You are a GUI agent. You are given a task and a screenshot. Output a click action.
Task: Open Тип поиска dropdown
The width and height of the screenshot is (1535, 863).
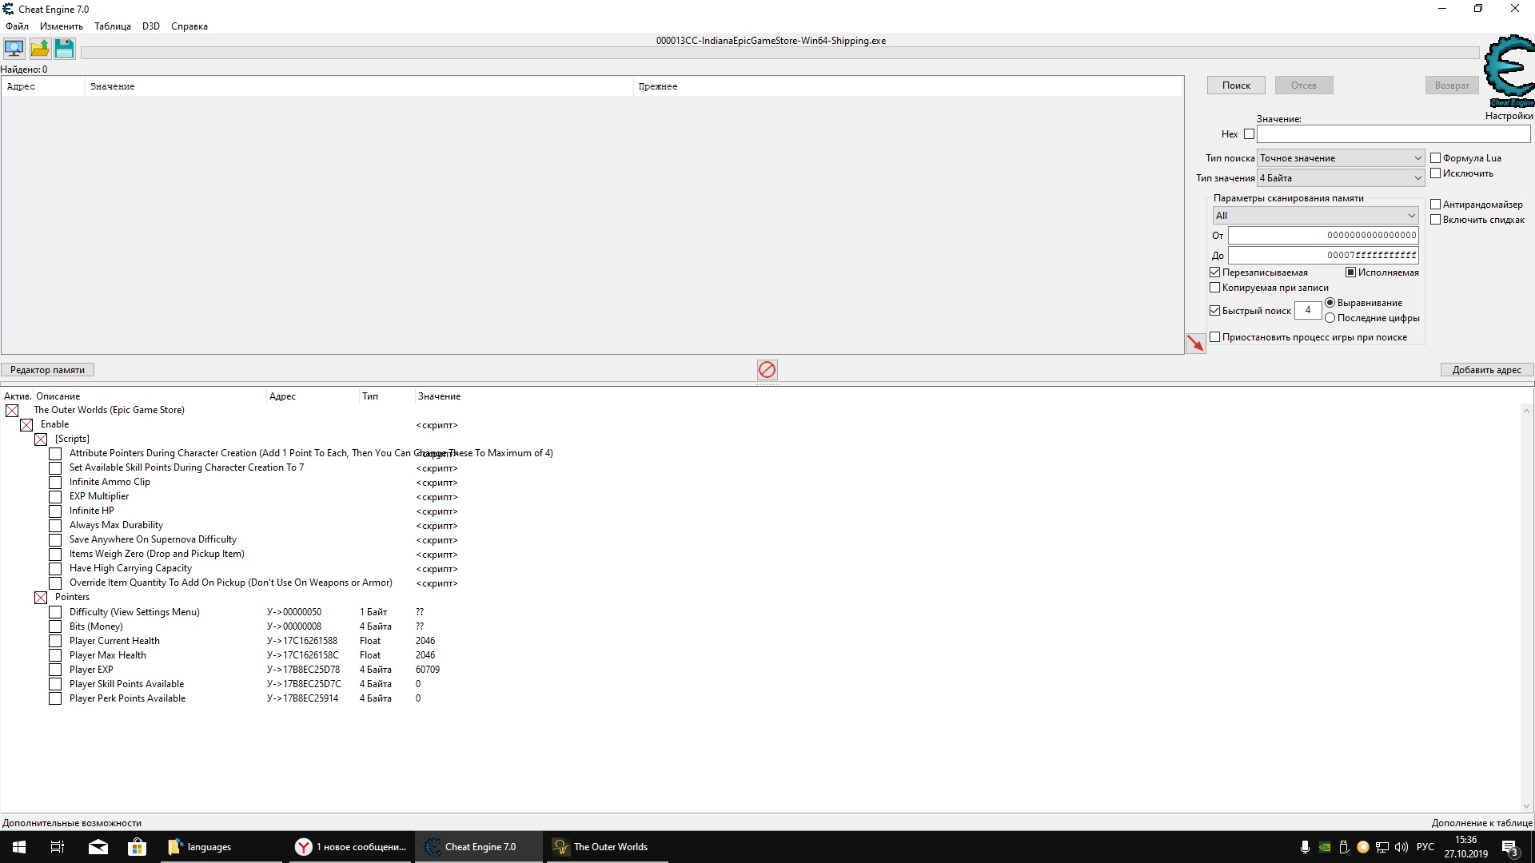[1340, 158]
